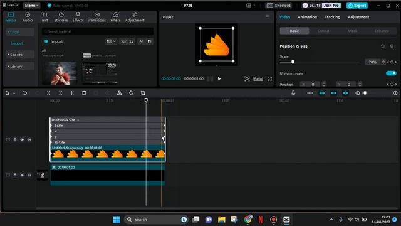
Task: Open the Filters panel
Action: 115,17
